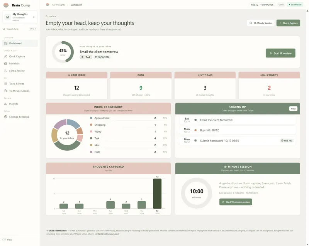The image size is (309, 246).
Task: Click the Insights bar chart icon
Action: tap(5, 104)
